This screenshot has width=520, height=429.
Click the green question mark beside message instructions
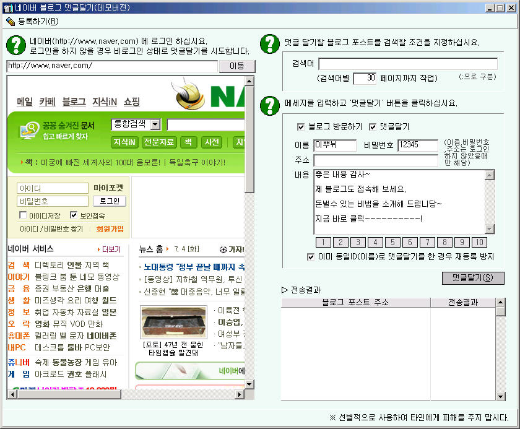(x=269, y=104)
